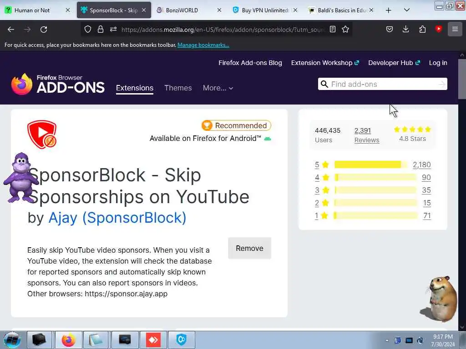Open the Extensions puzzle icon
The height and width of the screenshot is (349, 466).
[x=422, y=29]
